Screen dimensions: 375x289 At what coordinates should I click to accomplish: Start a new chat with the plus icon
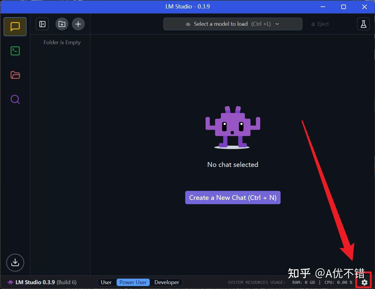pos(78,24)
